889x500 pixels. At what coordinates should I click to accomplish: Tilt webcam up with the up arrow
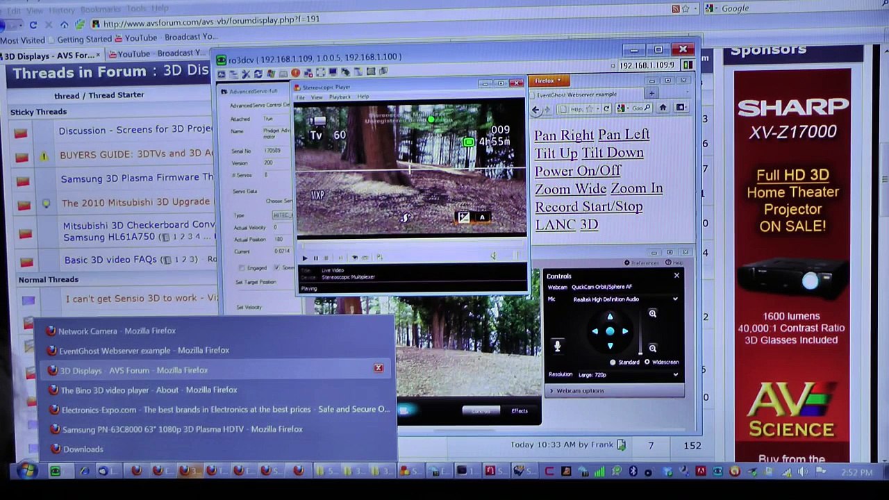tap(610, 317)
